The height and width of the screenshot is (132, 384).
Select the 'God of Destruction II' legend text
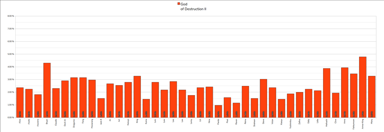193,7
